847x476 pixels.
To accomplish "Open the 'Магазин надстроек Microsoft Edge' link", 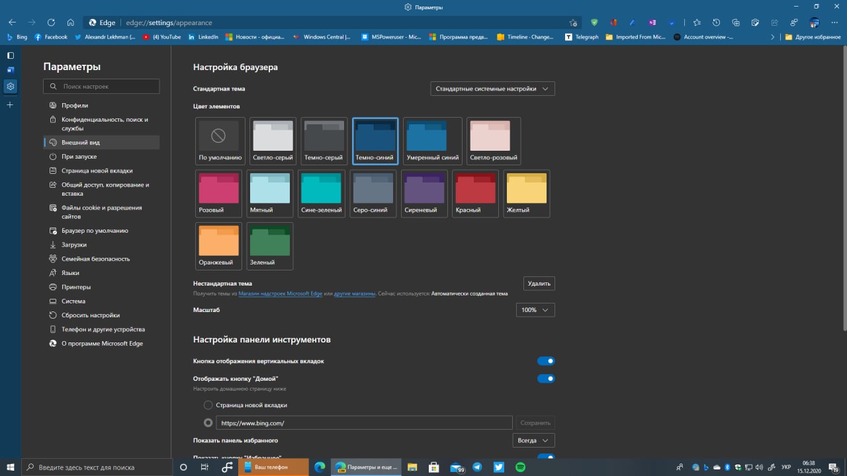I will click(x=280, y=294).
